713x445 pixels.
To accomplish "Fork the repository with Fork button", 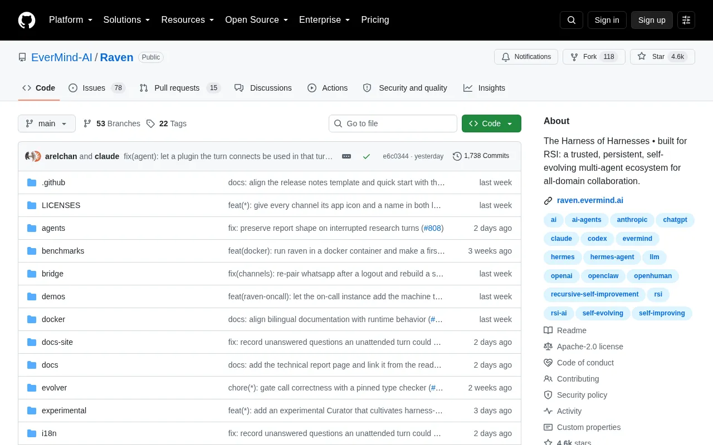I will coord(594,57).
